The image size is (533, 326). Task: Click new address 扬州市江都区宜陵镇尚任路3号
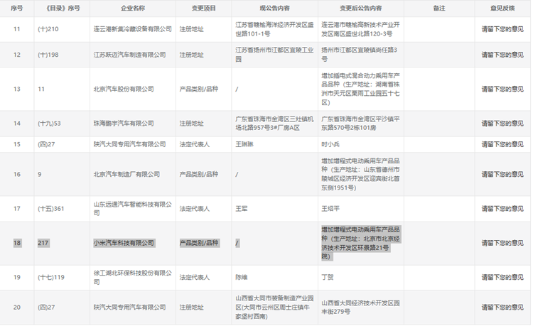[360, 55]
